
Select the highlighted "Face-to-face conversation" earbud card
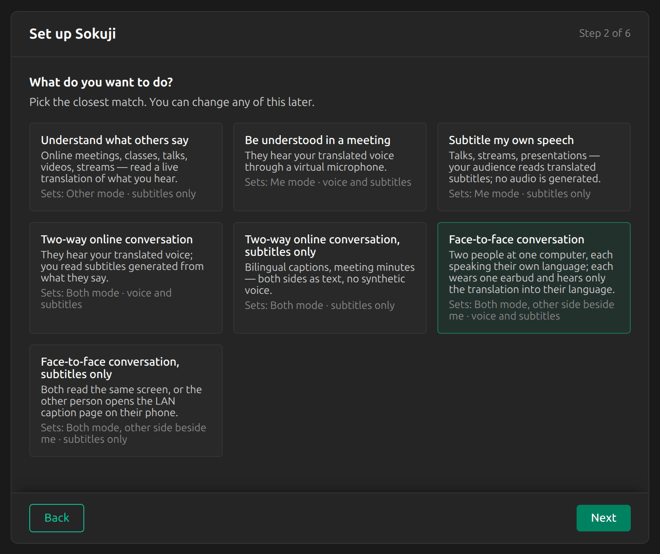(x=534, y=278)
